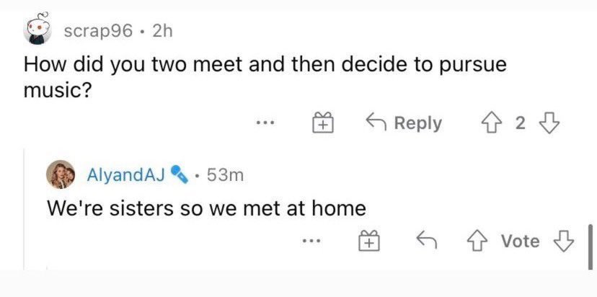The image size is (597, 297).
Task: Downvote scrap96's comment
Action: pyautogui.click(x=549, y=123)
